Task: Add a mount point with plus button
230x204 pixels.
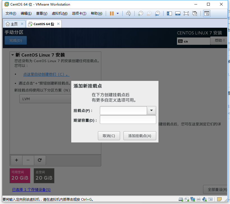Action: click(x=17, y=160)
